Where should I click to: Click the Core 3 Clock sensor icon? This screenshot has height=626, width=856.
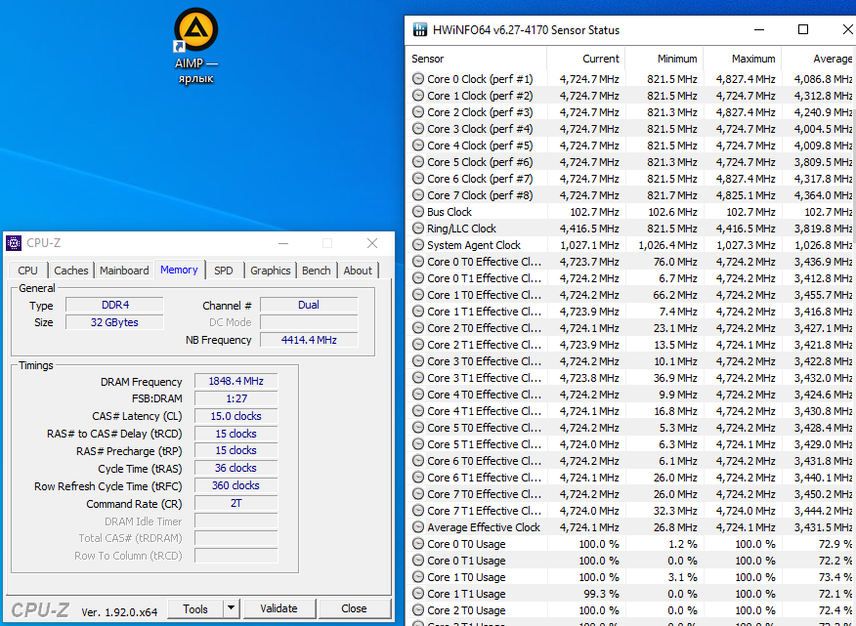pos(418,129)
